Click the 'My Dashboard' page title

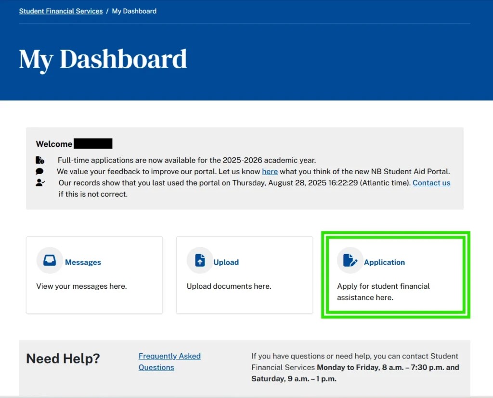click(103, 59)
